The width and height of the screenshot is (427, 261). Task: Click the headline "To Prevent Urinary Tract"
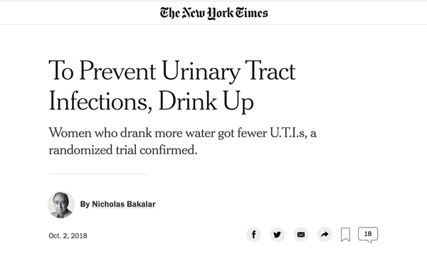tap(172, 70)
